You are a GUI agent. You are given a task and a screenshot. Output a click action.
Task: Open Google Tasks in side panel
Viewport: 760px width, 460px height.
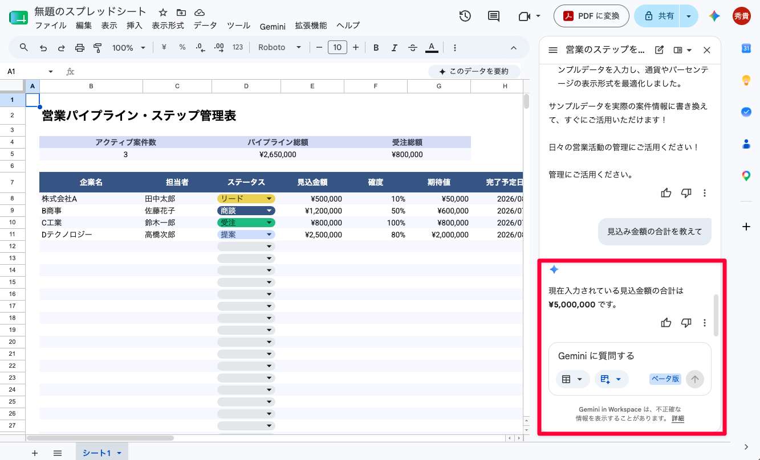click(746, 112)
